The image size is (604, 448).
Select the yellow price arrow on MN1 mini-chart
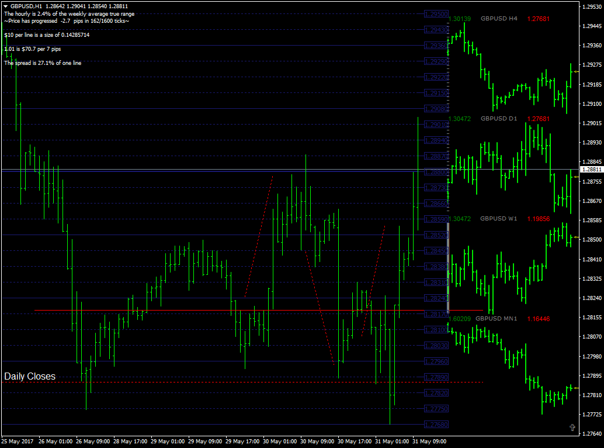[577, 388]
